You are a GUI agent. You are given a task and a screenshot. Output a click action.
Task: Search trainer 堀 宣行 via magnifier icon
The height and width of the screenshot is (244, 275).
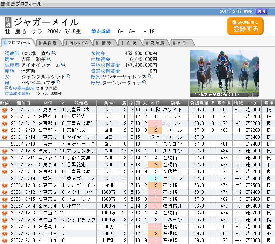tap(54, 53)
